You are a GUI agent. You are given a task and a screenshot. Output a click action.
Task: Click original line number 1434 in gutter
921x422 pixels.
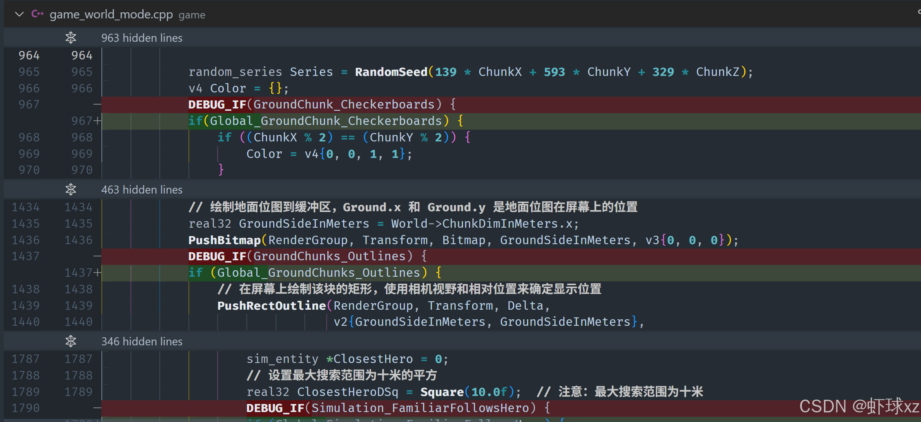26,207
